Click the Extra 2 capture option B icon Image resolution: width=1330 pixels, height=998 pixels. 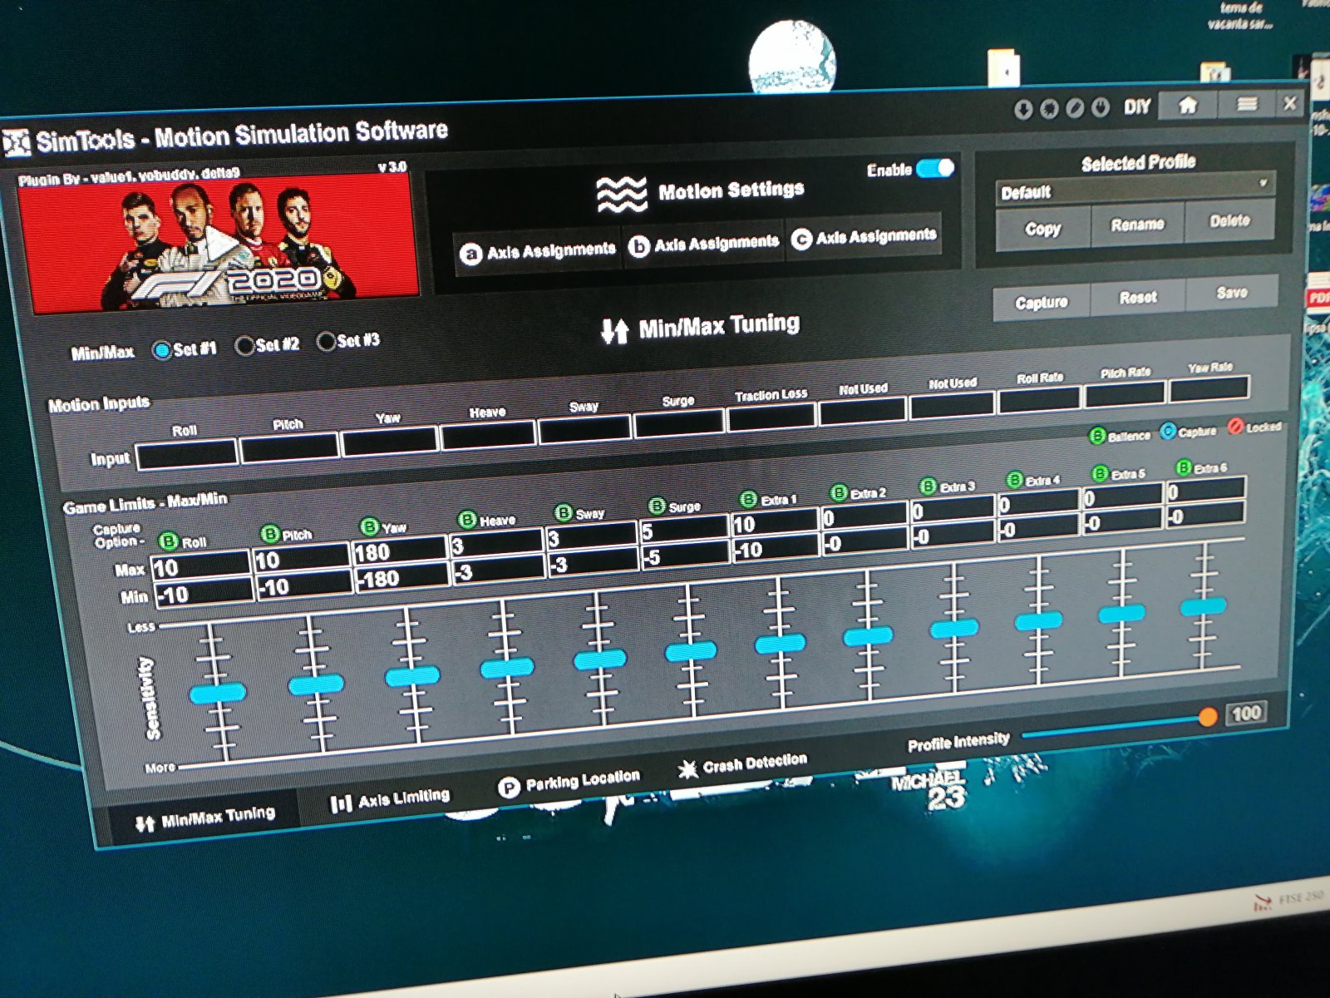(839, 492)
